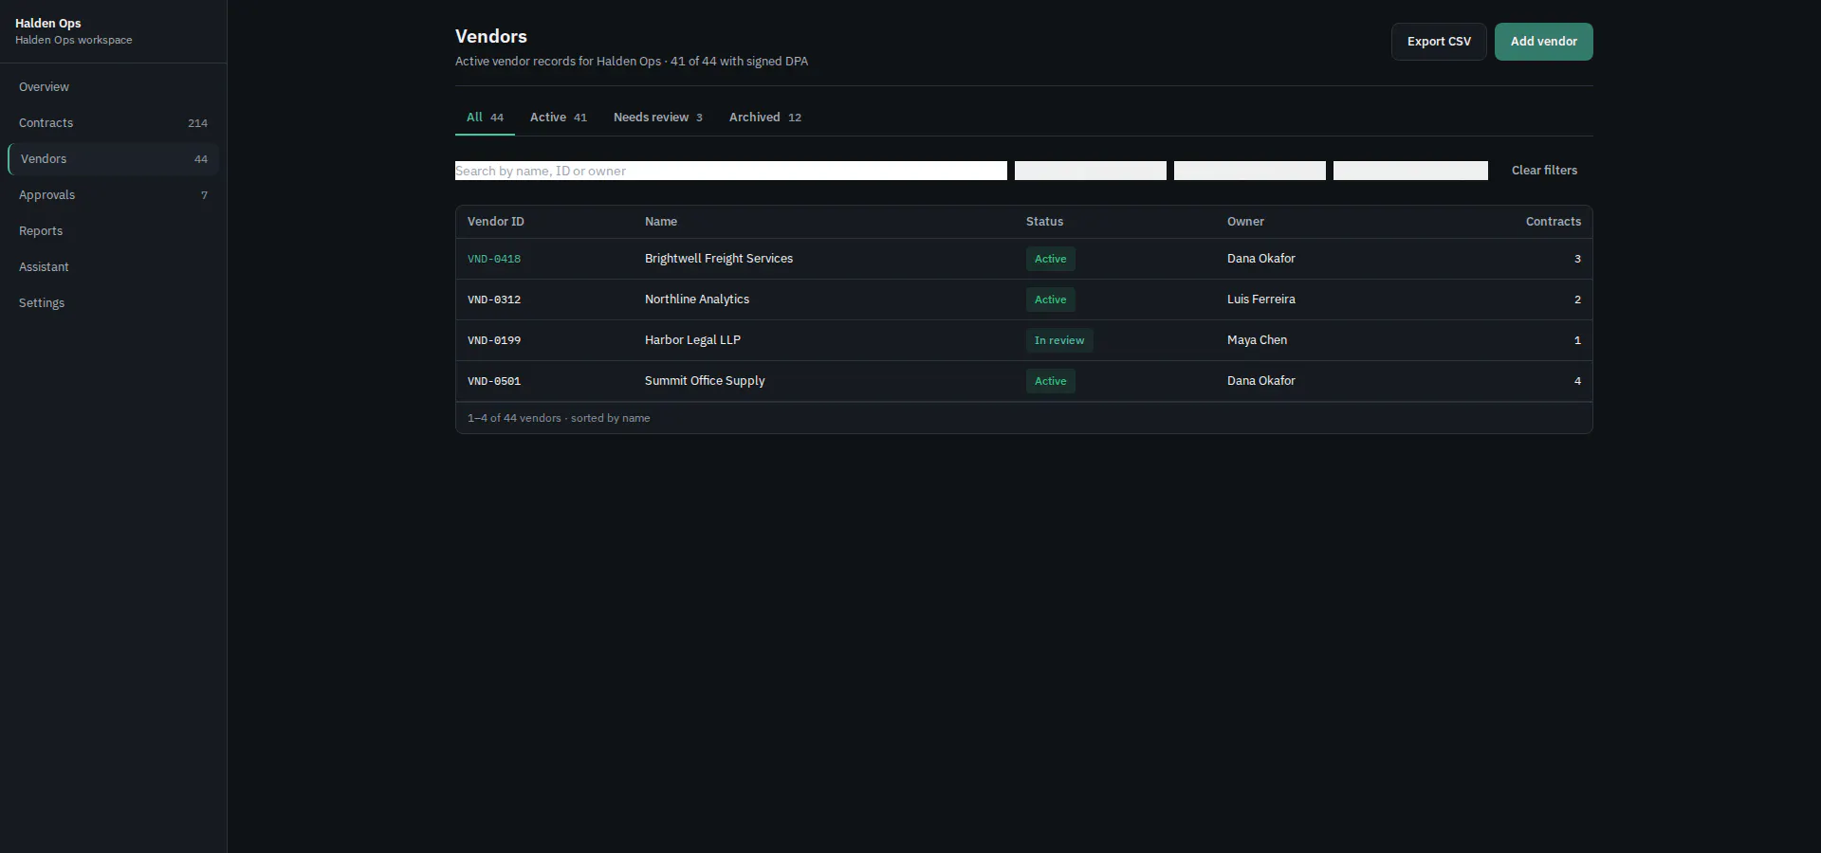Click Northline Analytics vendor name
The image size is (1821, 853).
(x=697, y=299)
